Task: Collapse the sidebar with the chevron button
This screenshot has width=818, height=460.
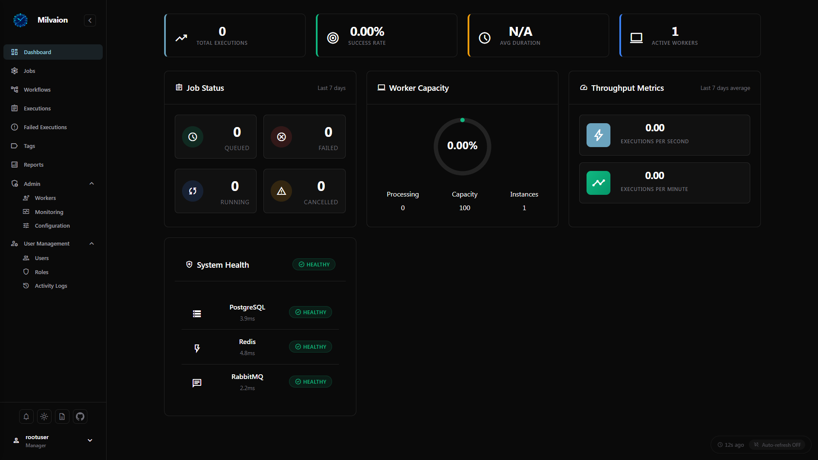Action: click(x=90, y=20)
